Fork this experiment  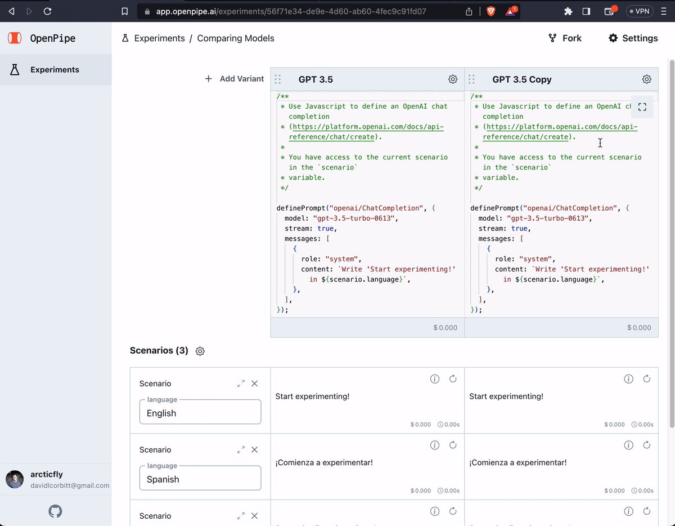[565, 38]
